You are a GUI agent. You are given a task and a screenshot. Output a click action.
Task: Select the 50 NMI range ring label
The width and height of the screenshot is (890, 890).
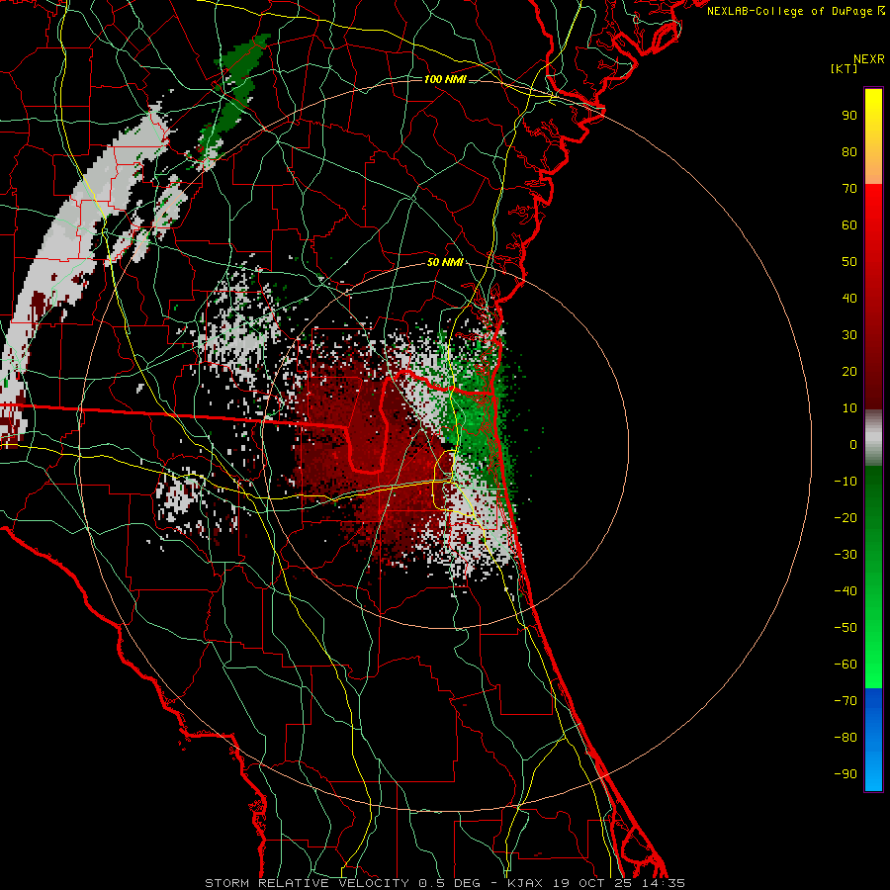pyautogui.click(x=445, y=262)
